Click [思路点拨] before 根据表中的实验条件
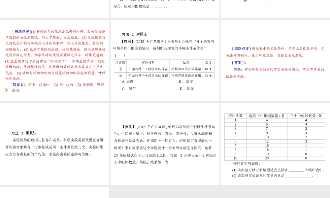The height and width of the screenshot is (198, 330). point(242,49)
